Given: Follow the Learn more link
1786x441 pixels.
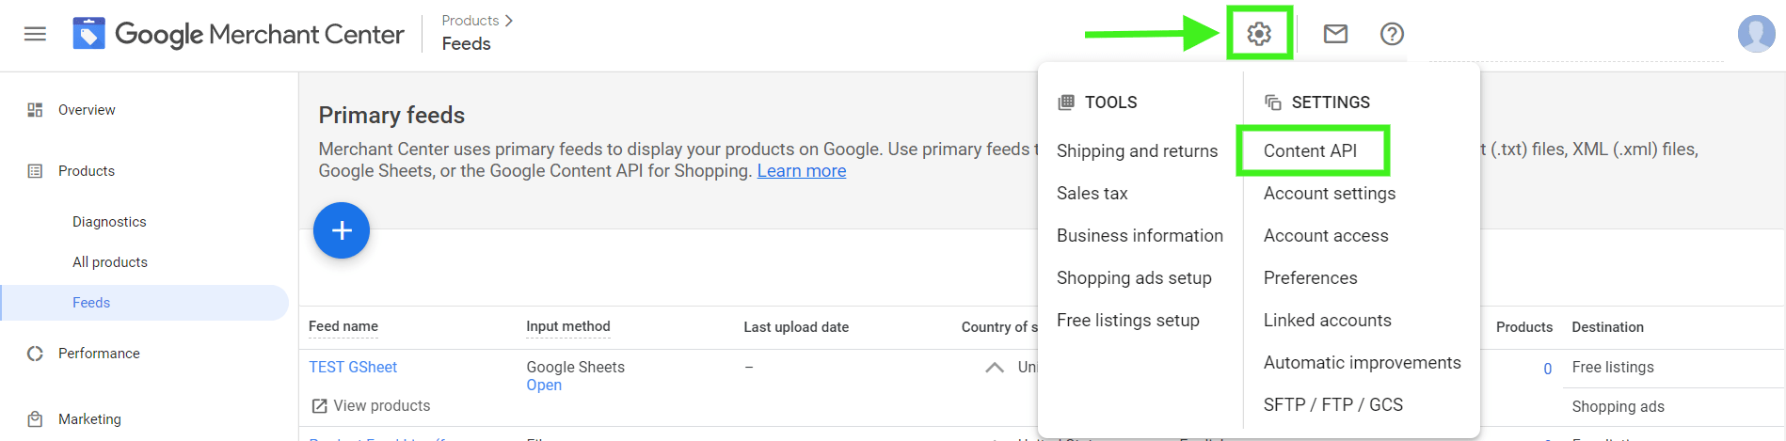Looking at the screenshot, I should click(x=802, y=171).
